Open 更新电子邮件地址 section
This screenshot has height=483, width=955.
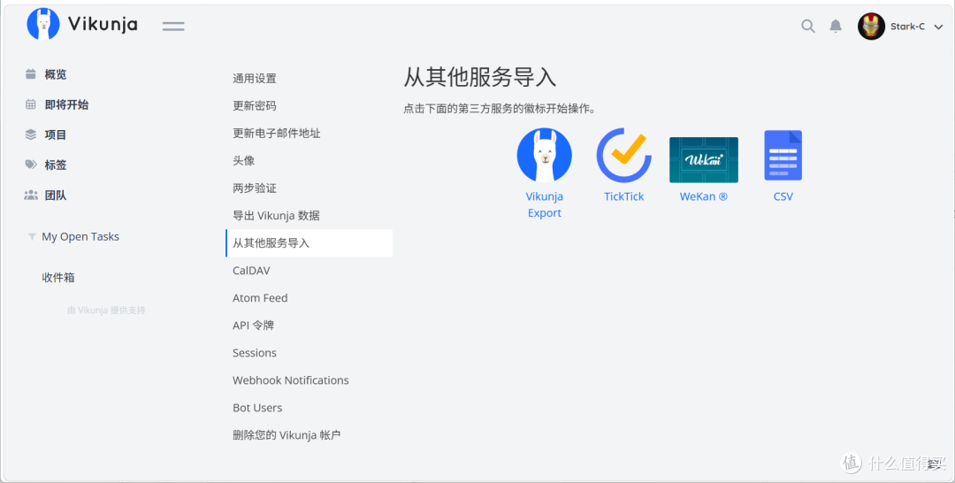(309, 134)
